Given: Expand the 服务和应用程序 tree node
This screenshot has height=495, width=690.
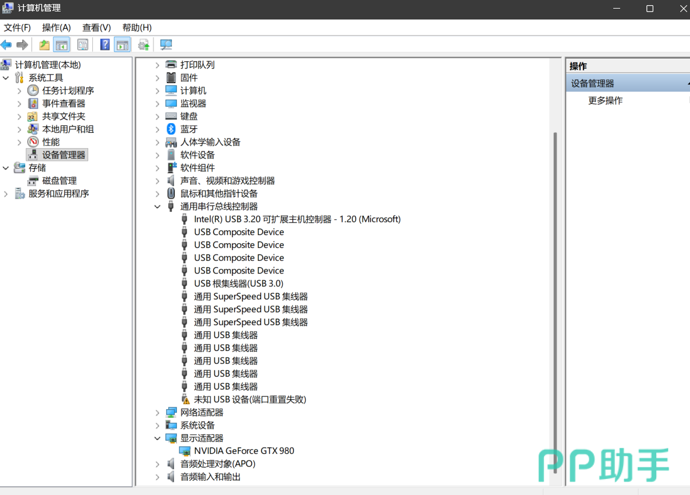Looking at the screenshot, I should [x=6, y=194].
